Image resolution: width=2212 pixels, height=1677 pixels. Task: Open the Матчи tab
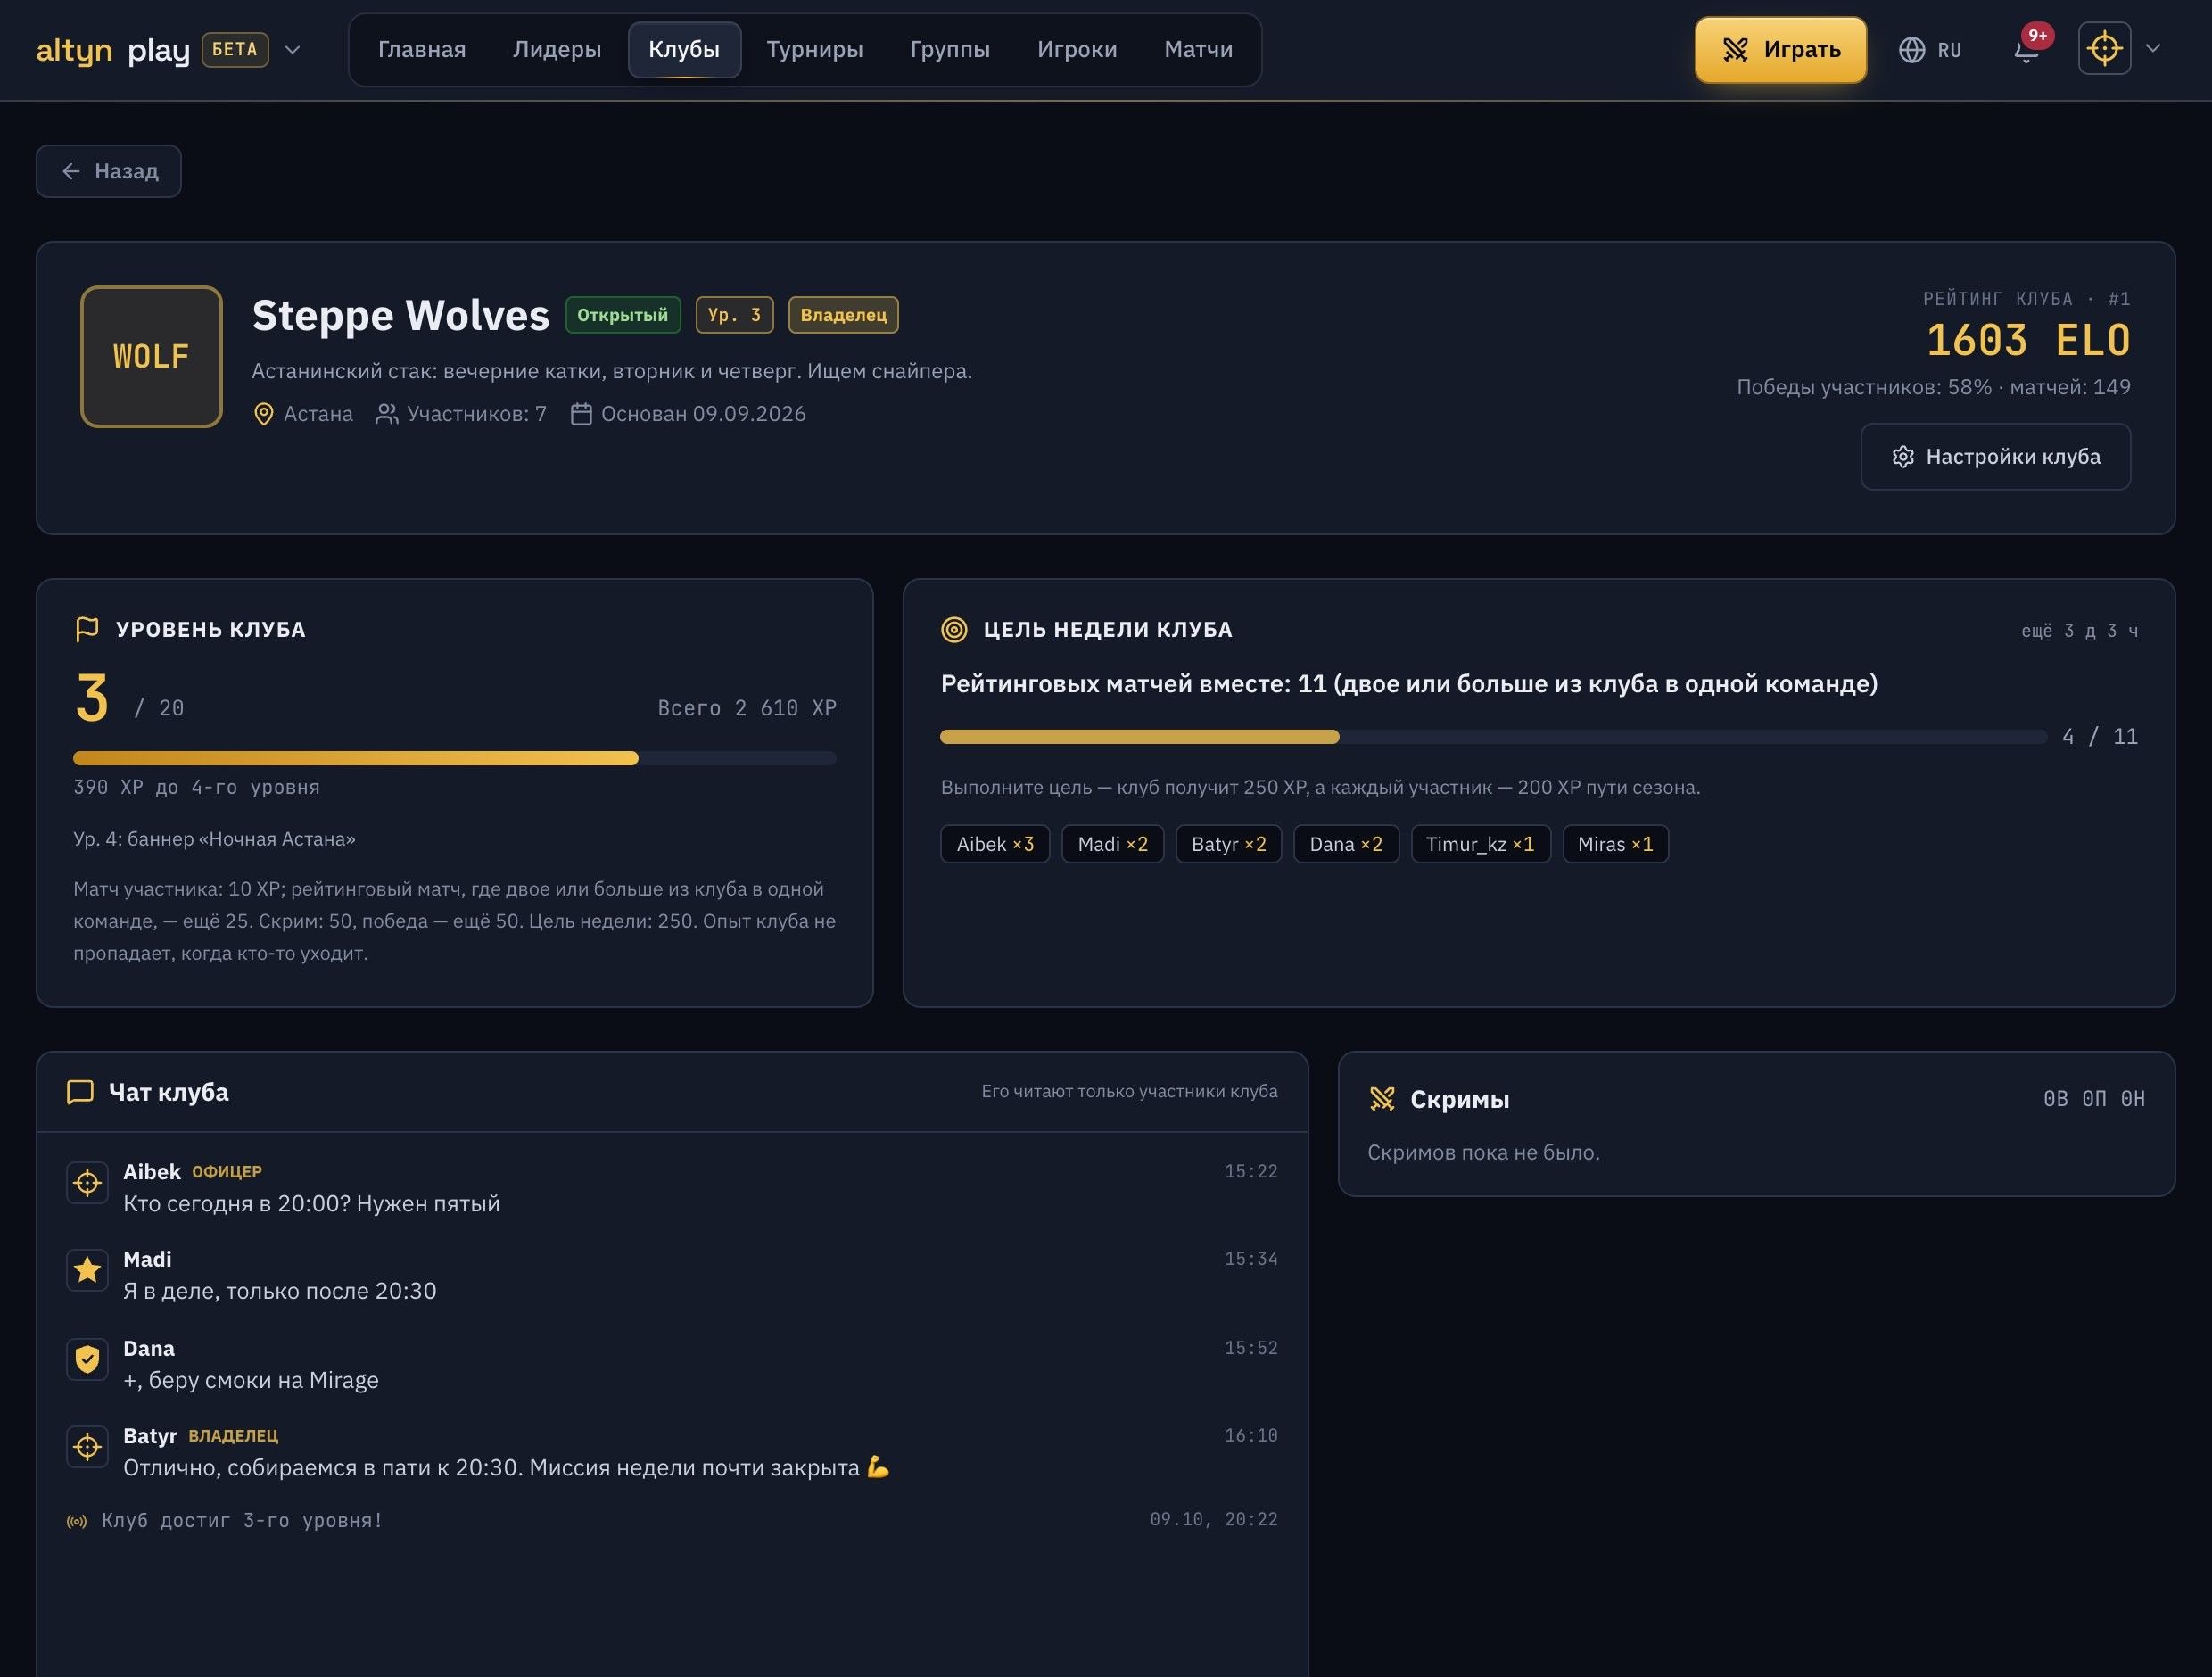[1198, 49]
